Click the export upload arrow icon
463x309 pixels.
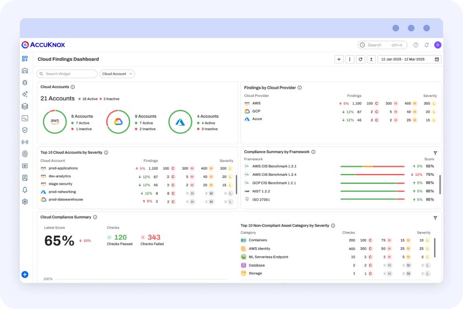372,59
